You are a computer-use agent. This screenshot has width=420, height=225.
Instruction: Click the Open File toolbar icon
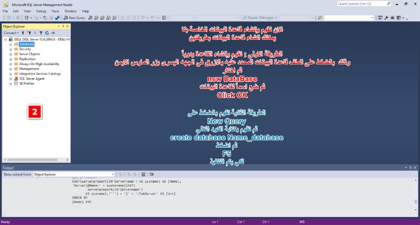click(x=45, y=18)
